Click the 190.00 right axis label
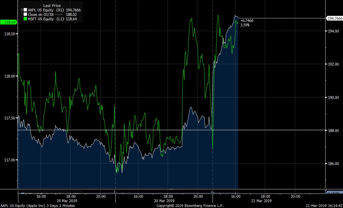This screenshot has width=343, height=208. (x=333, y=97)
